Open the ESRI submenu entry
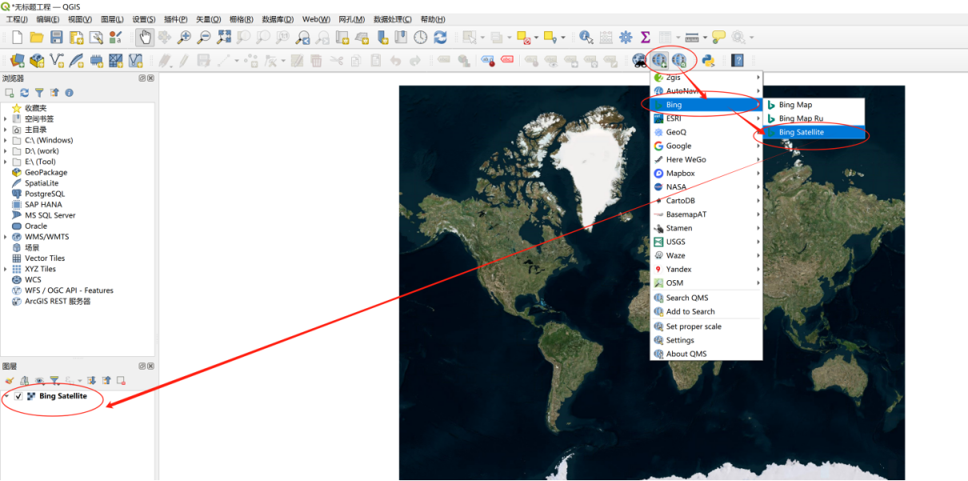The width and height of the screenshot is (968, 481). click(x=706, y=118)
